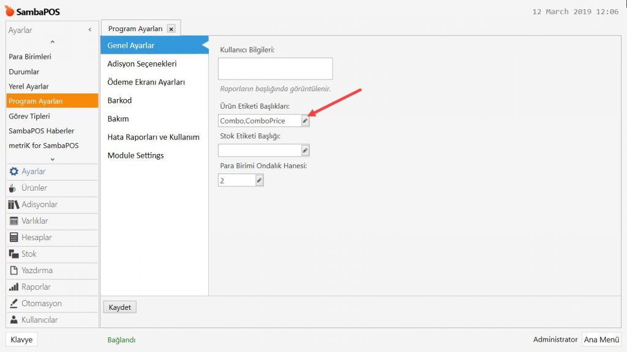This screenshot has height=352, width=627.
Task: Select Yerel Ayarlar in settings list
Action: click(29, 86)
